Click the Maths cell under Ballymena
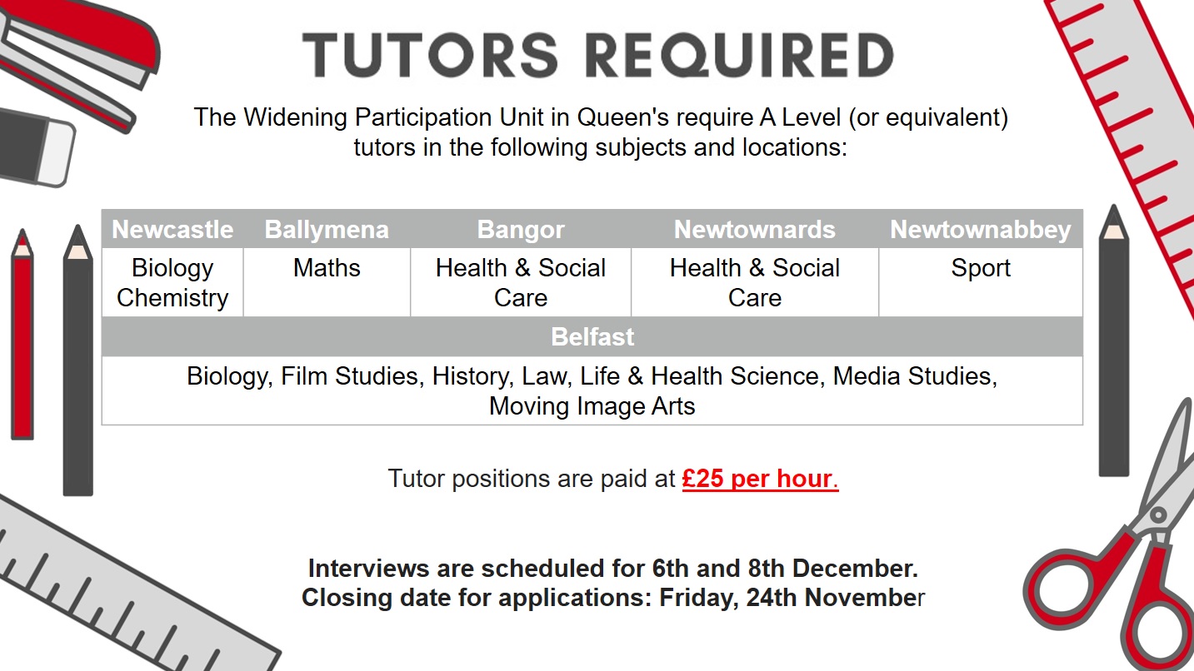 coord(327,282)
